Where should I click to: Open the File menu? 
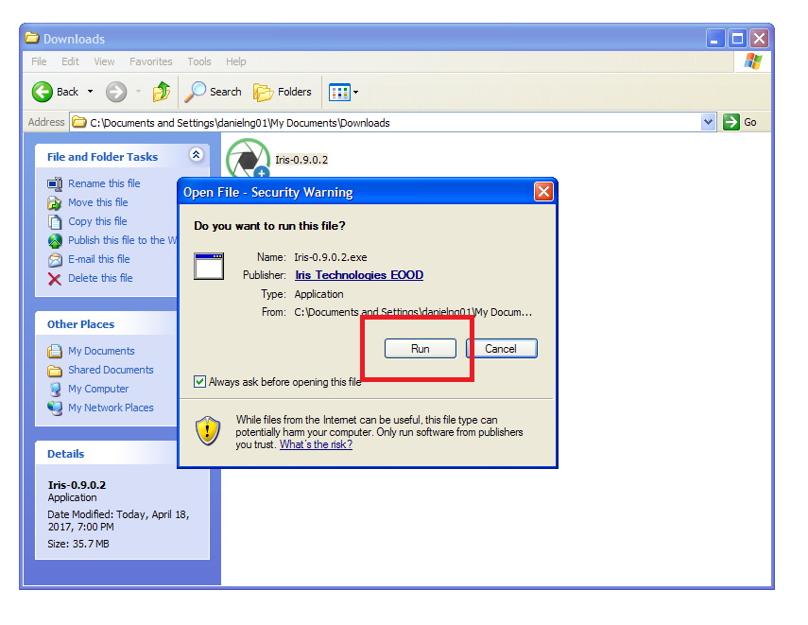tap(39, 61)
